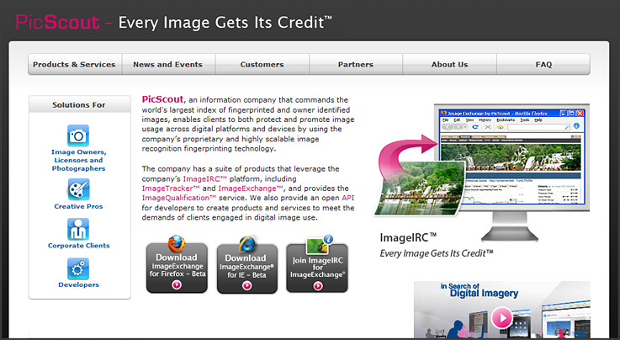Go to News and Events tab

(168, 65)
